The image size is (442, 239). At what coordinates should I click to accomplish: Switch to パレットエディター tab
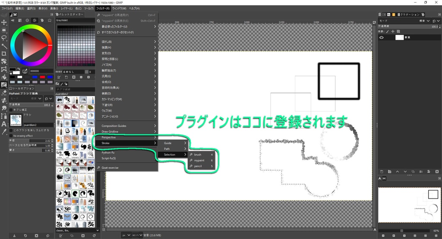(x=69, y=14)
